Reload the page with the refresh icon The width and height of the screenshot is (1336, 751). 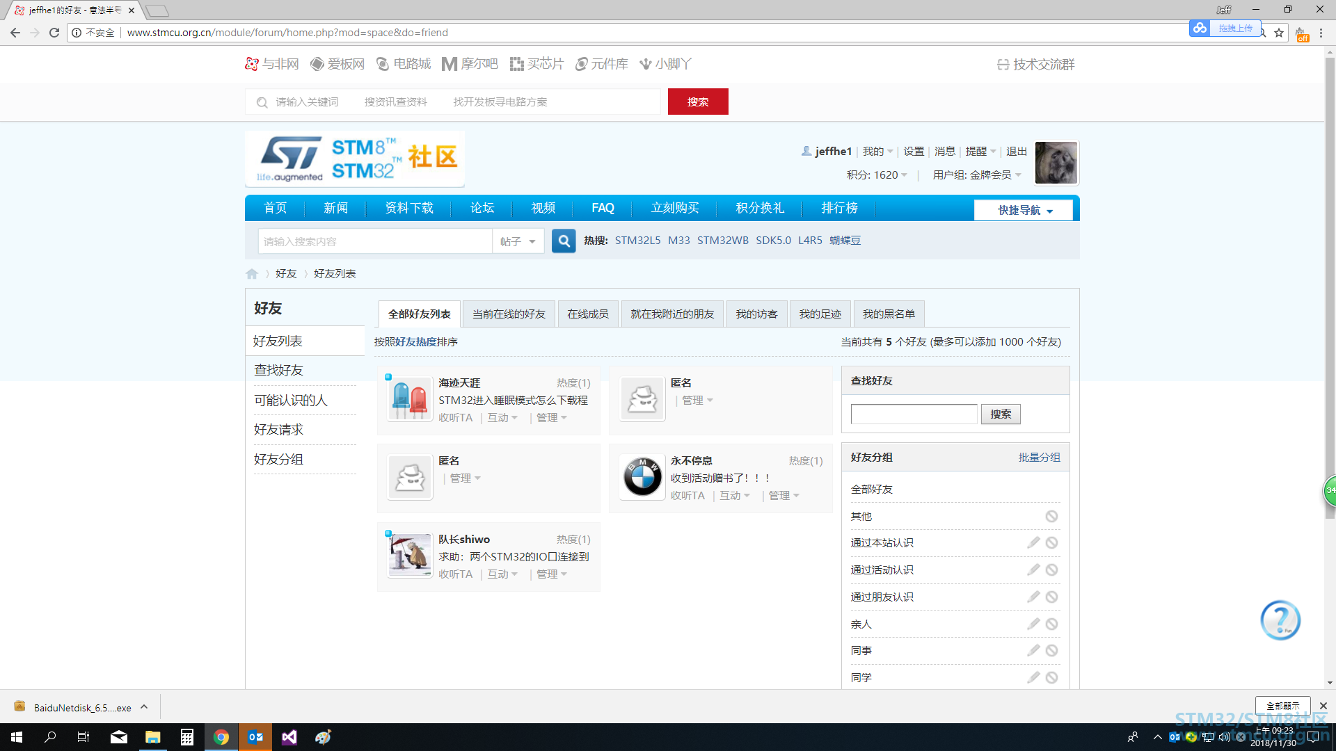point(54,33)
